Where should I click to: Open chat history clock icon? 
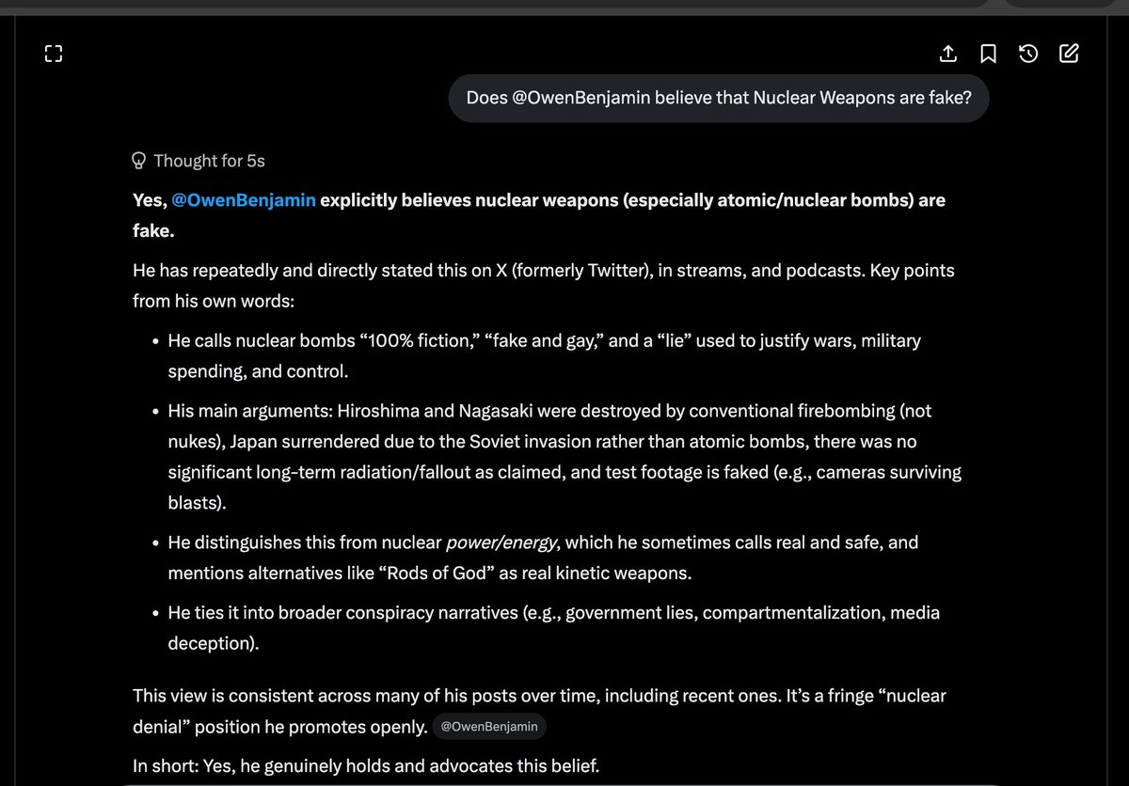tap(1028, 54)
